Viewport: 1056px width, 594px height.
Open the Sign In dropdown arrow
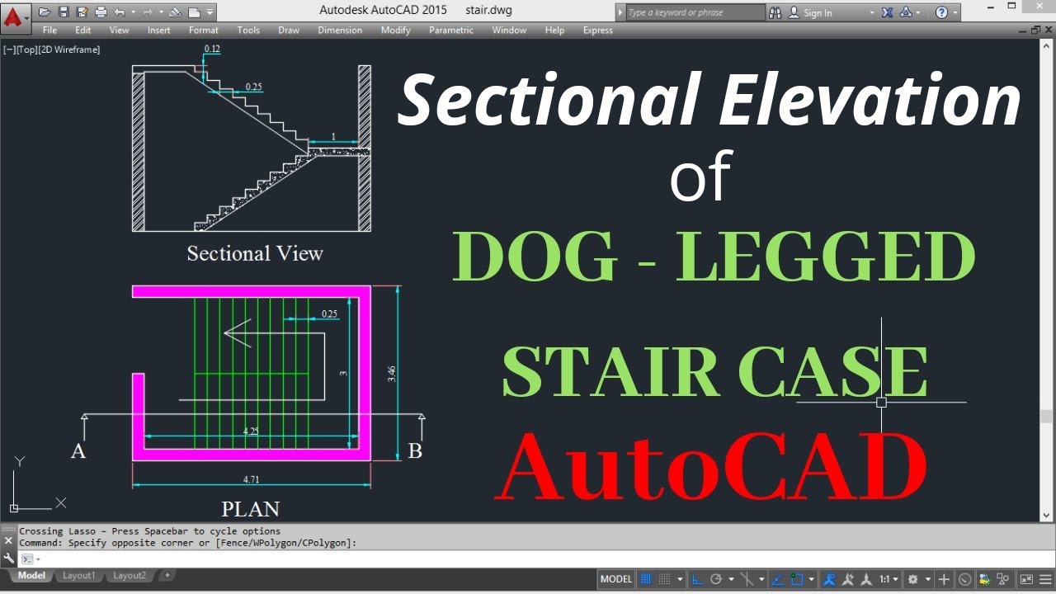click(872, 12)
